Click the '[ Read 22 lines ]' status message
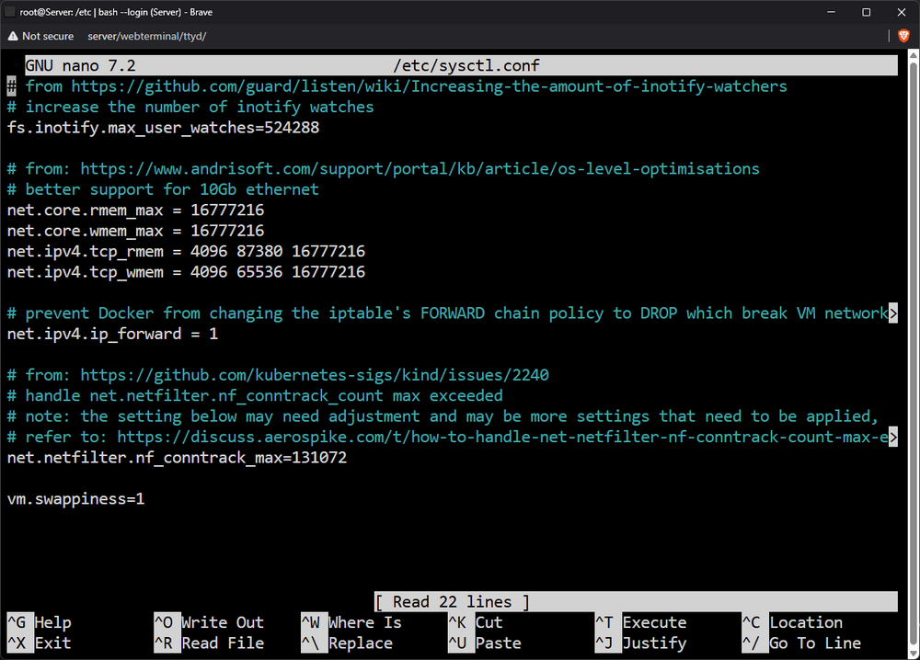The image size is (920, 660). 453,602
